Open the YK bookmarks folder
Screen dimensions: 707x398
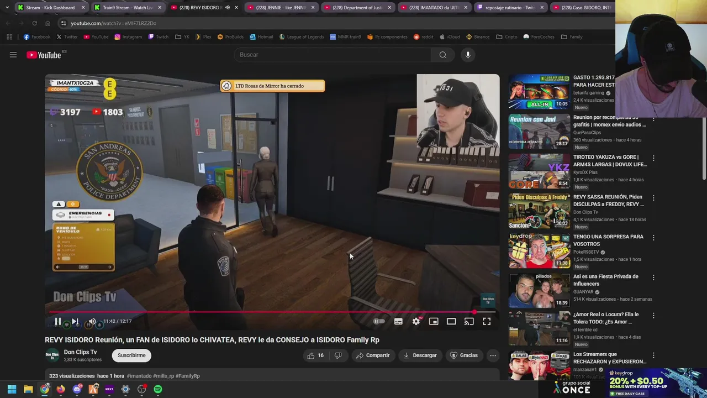(x=182, y=37)
